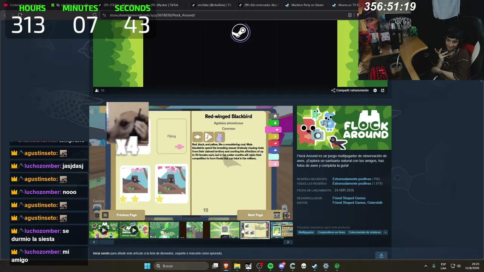
Task: Switch to the ohsifake TikTok profile tab
Action: click(x=212, y=5)
